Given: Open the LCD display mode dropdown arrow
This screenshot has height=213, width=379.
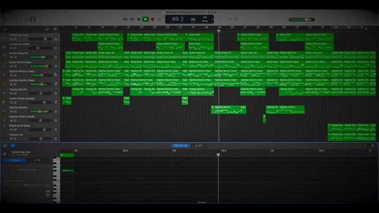Looking at the screenshot, I should tap(212, 20).
